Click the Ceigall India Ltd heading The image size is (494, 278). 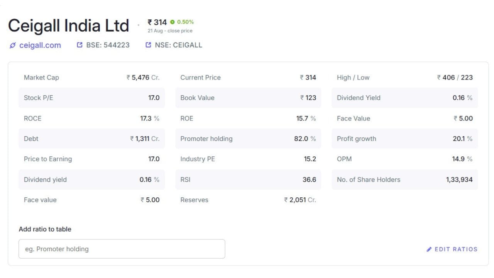(x=68, y=26)
